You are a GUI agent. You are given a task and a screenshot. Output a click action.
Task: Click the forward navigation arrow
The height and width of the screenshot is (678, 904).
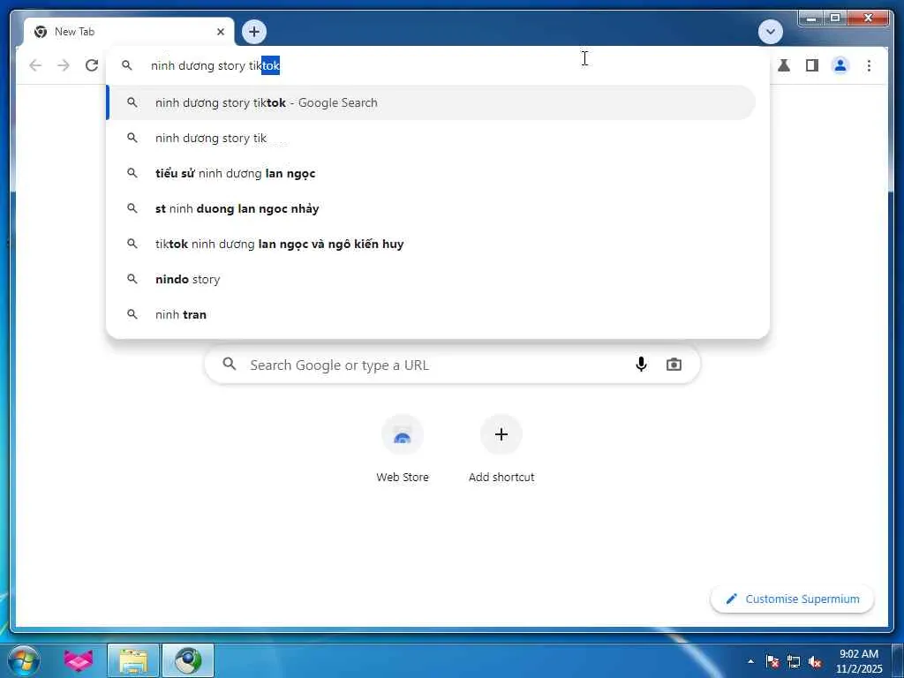(64, 65)
